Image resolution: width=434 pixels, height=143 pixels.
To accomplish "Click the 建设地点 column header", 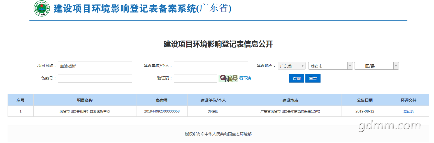I will [290, 100].
